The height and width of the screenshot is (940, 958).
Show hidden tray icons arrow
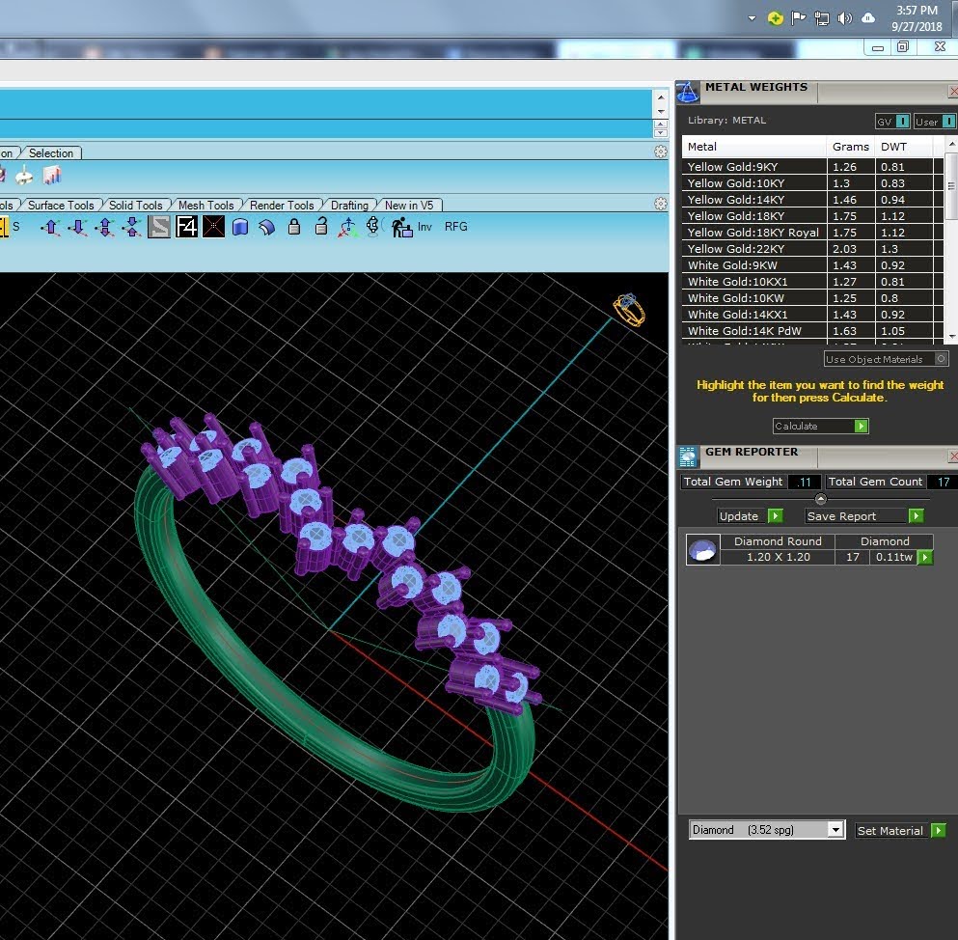tap(753, 18)
